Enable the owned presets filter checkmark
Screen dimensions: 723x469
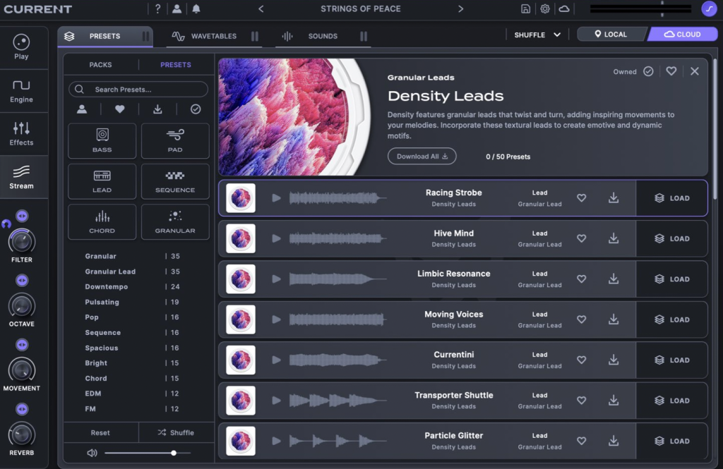[196, 109]
